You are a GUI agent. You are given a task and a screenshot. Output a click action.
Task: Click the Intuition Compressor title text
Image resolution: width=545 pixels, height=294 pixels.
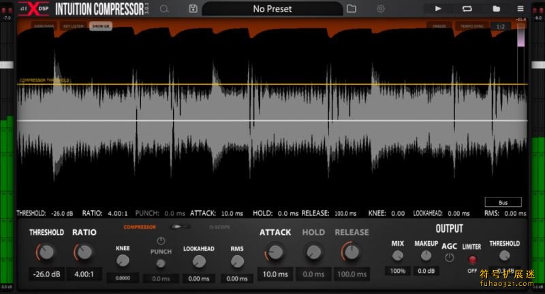[x=99, y=9]
